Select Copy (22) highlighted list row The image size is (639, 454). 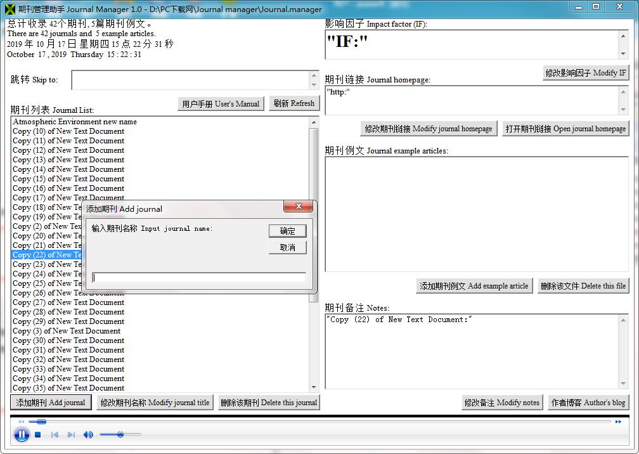click(46, 255)
